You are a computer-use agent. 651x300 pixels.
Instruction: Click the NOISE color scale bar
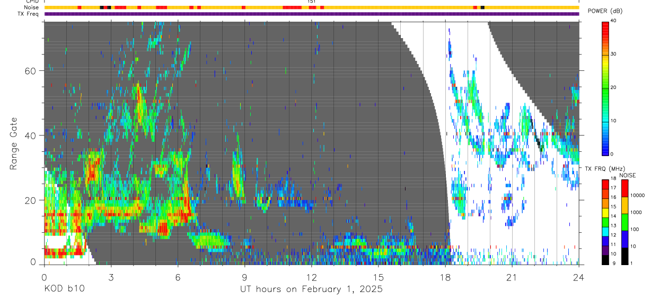(x=624, y=222)
